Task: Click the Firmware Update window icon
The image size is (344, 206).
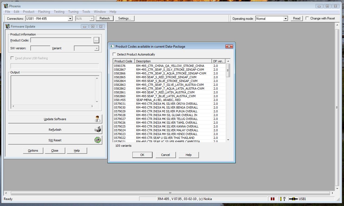Action: [8, 26]
